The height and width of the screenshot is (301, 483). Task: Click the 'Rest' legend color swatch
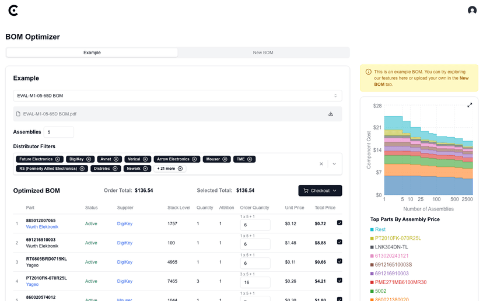[372, 229]
